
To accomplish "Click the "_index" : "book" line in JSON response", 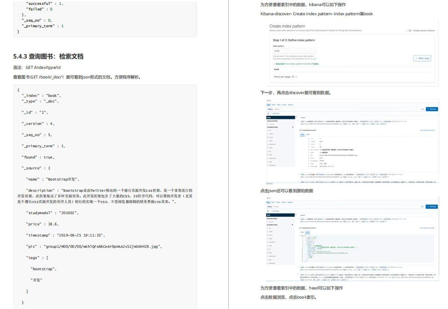I will pos(41,96).
